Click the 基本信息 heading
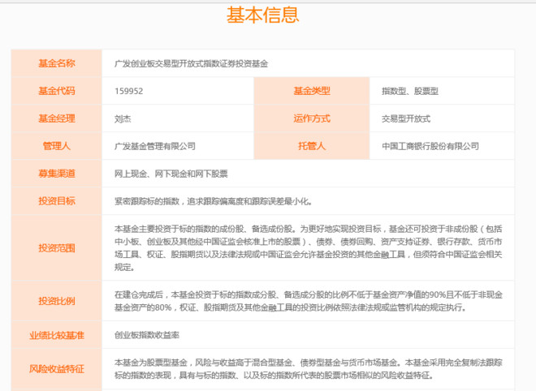This screenshot has width=536, height=391. click(x=262, y=15)
